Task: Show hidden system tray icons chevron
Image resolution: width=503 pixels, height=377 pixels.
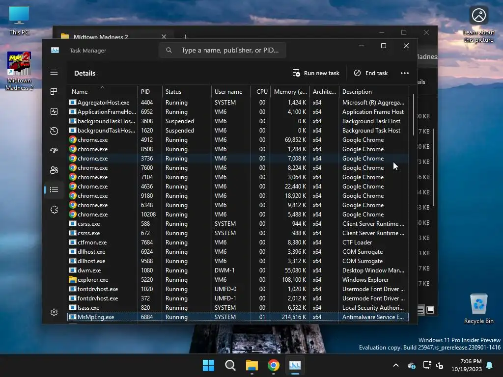Action: pyautogui.click(x=396, y=365)
